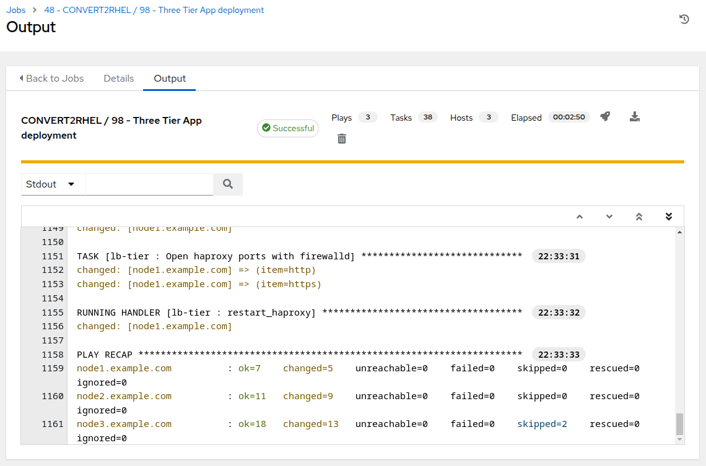Click the Tasks count badge 38
Image resolution: width=706 pixels, height=466 pixels.
click(428, 117)
